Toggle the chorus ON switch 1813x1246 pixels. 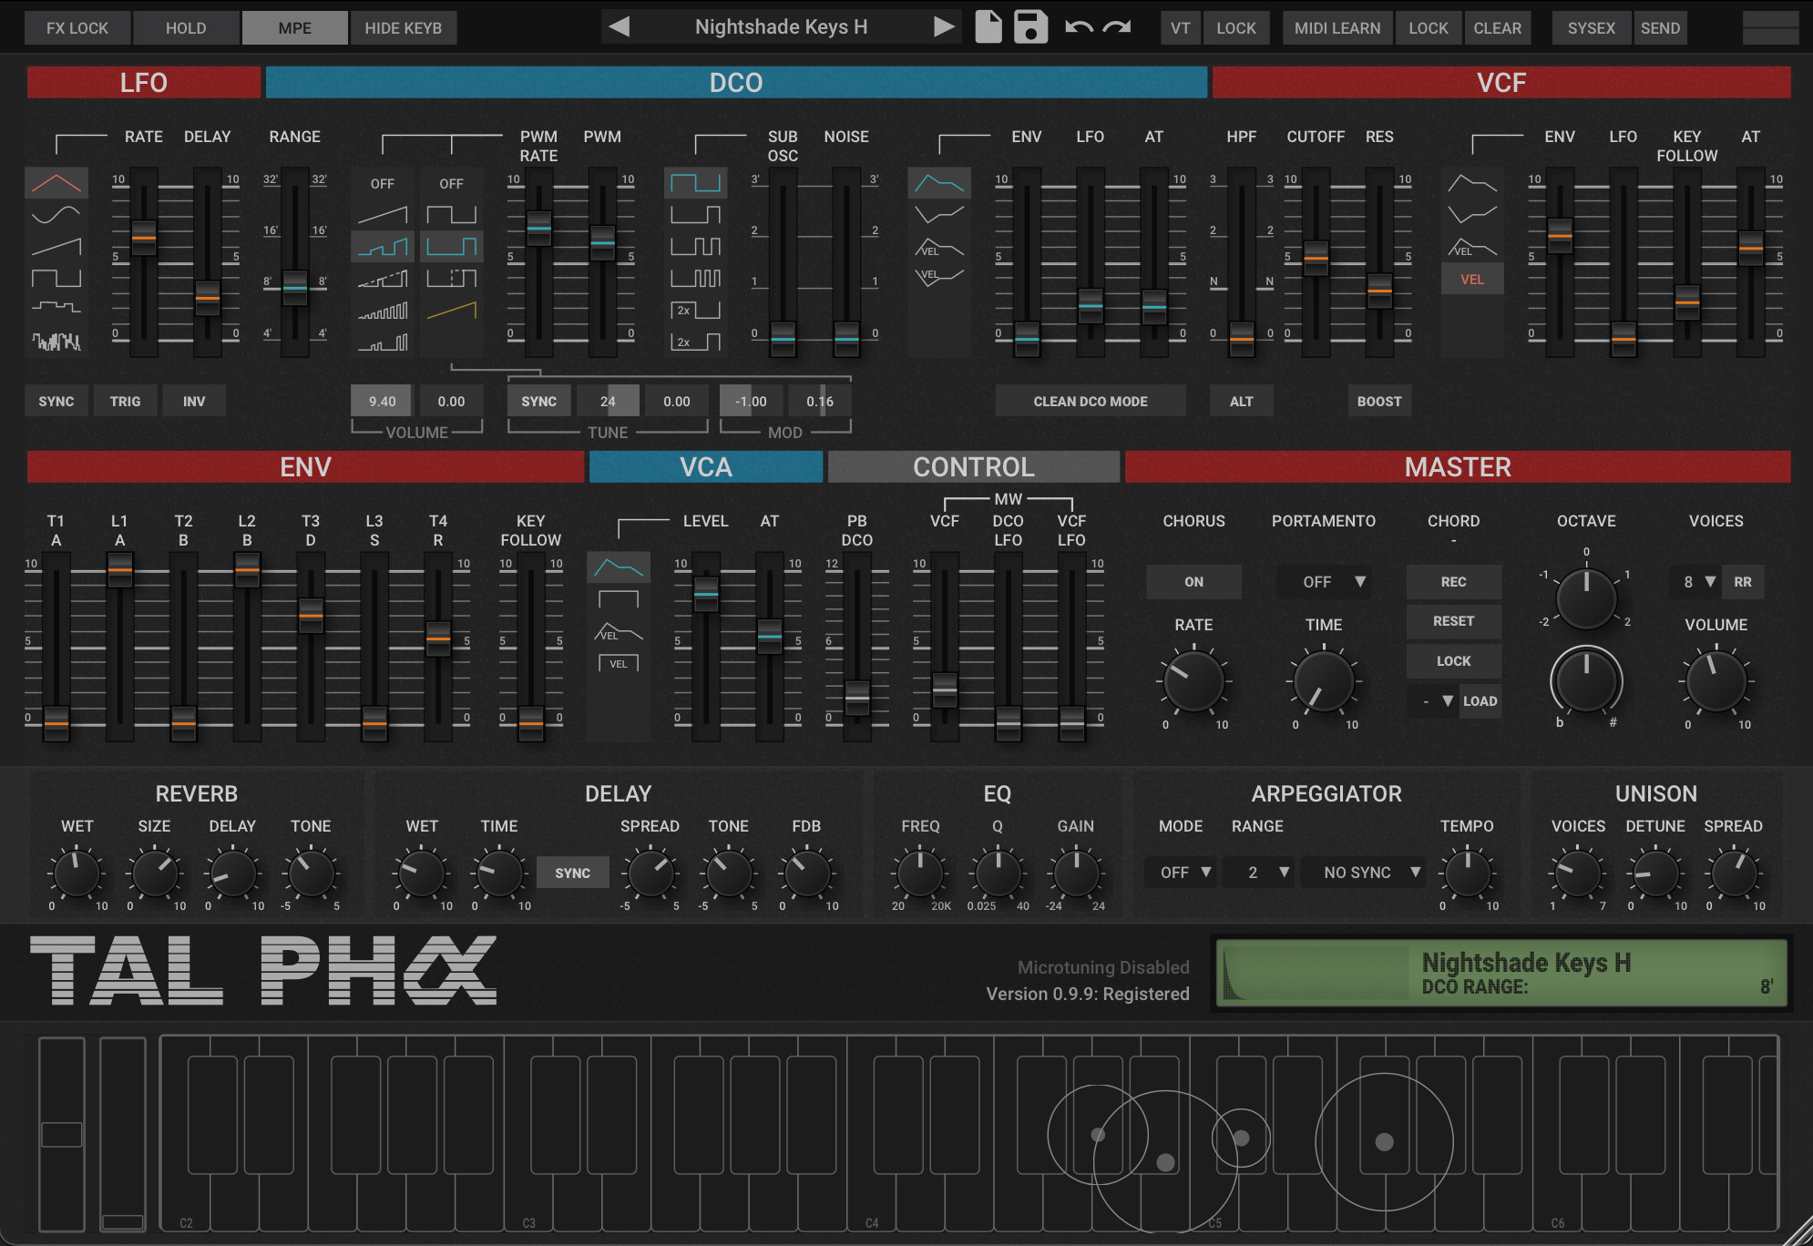(x=1193, y=582)
